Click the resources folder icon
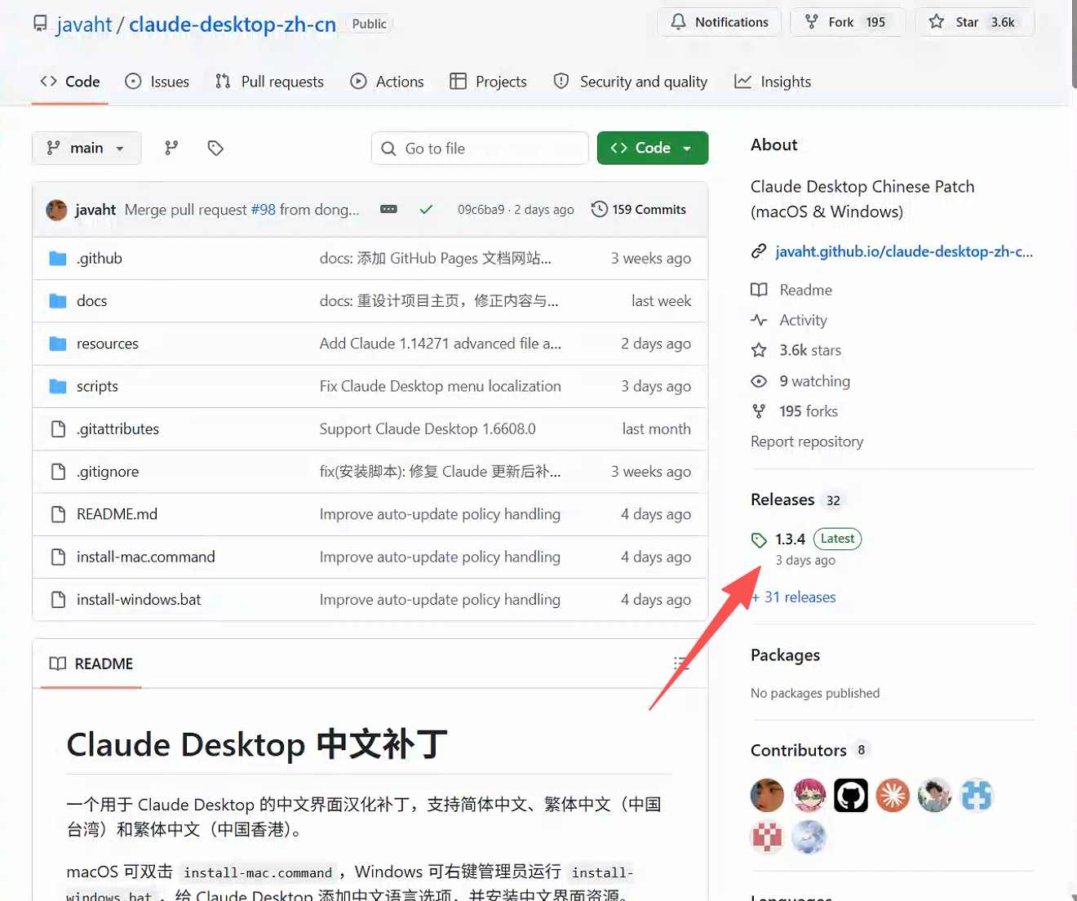Image resolution: width=1077 pixels, height=901 pixels. 58,344
